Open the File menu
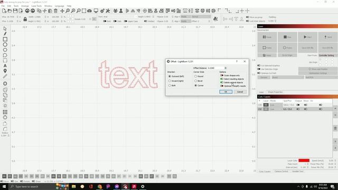This screenshot has height=190, width=338. (3, 6)
